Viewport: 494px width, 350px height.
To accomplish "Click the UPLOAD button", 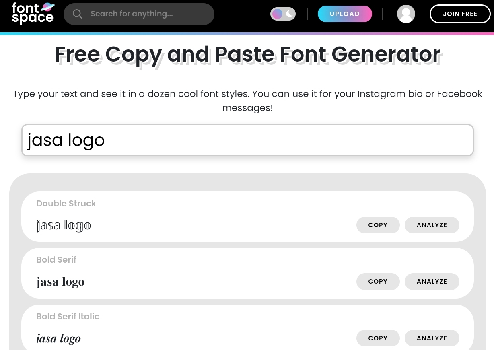I will pos(345,14).
